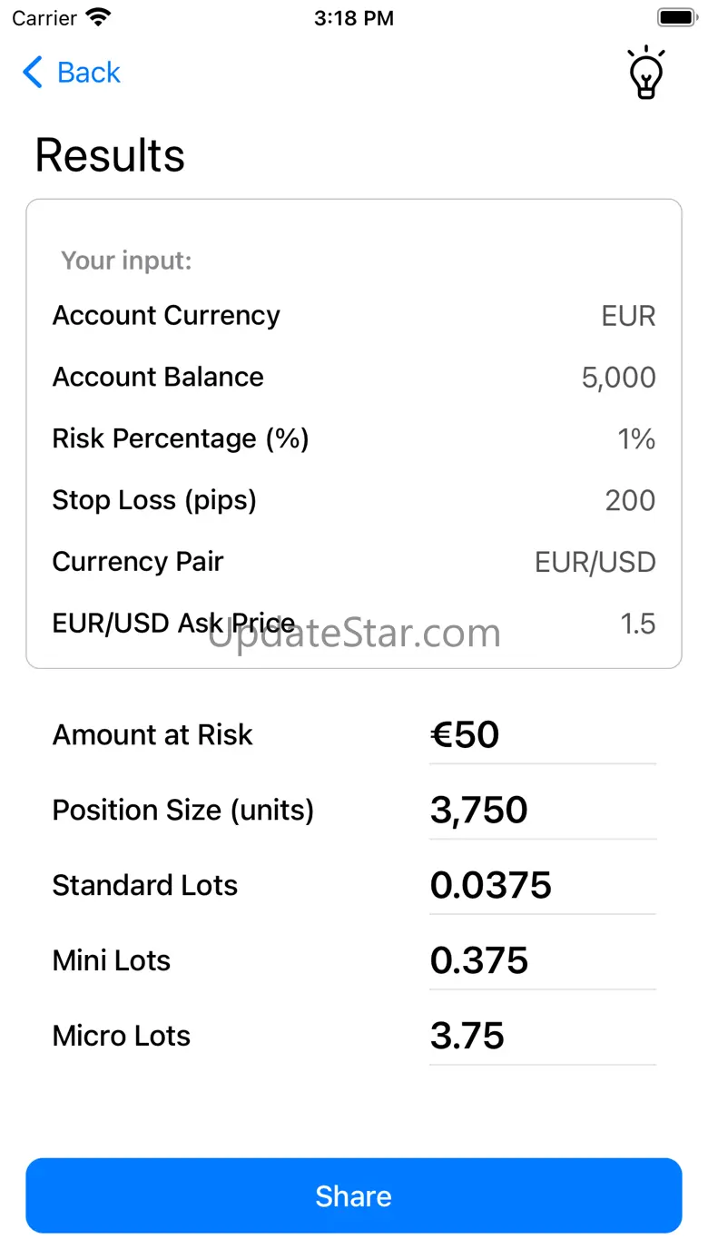This screenshot has height=1259, width=708.
Task: Tap the Ask Price 1.5 value
Action: [x=637, y=624]
